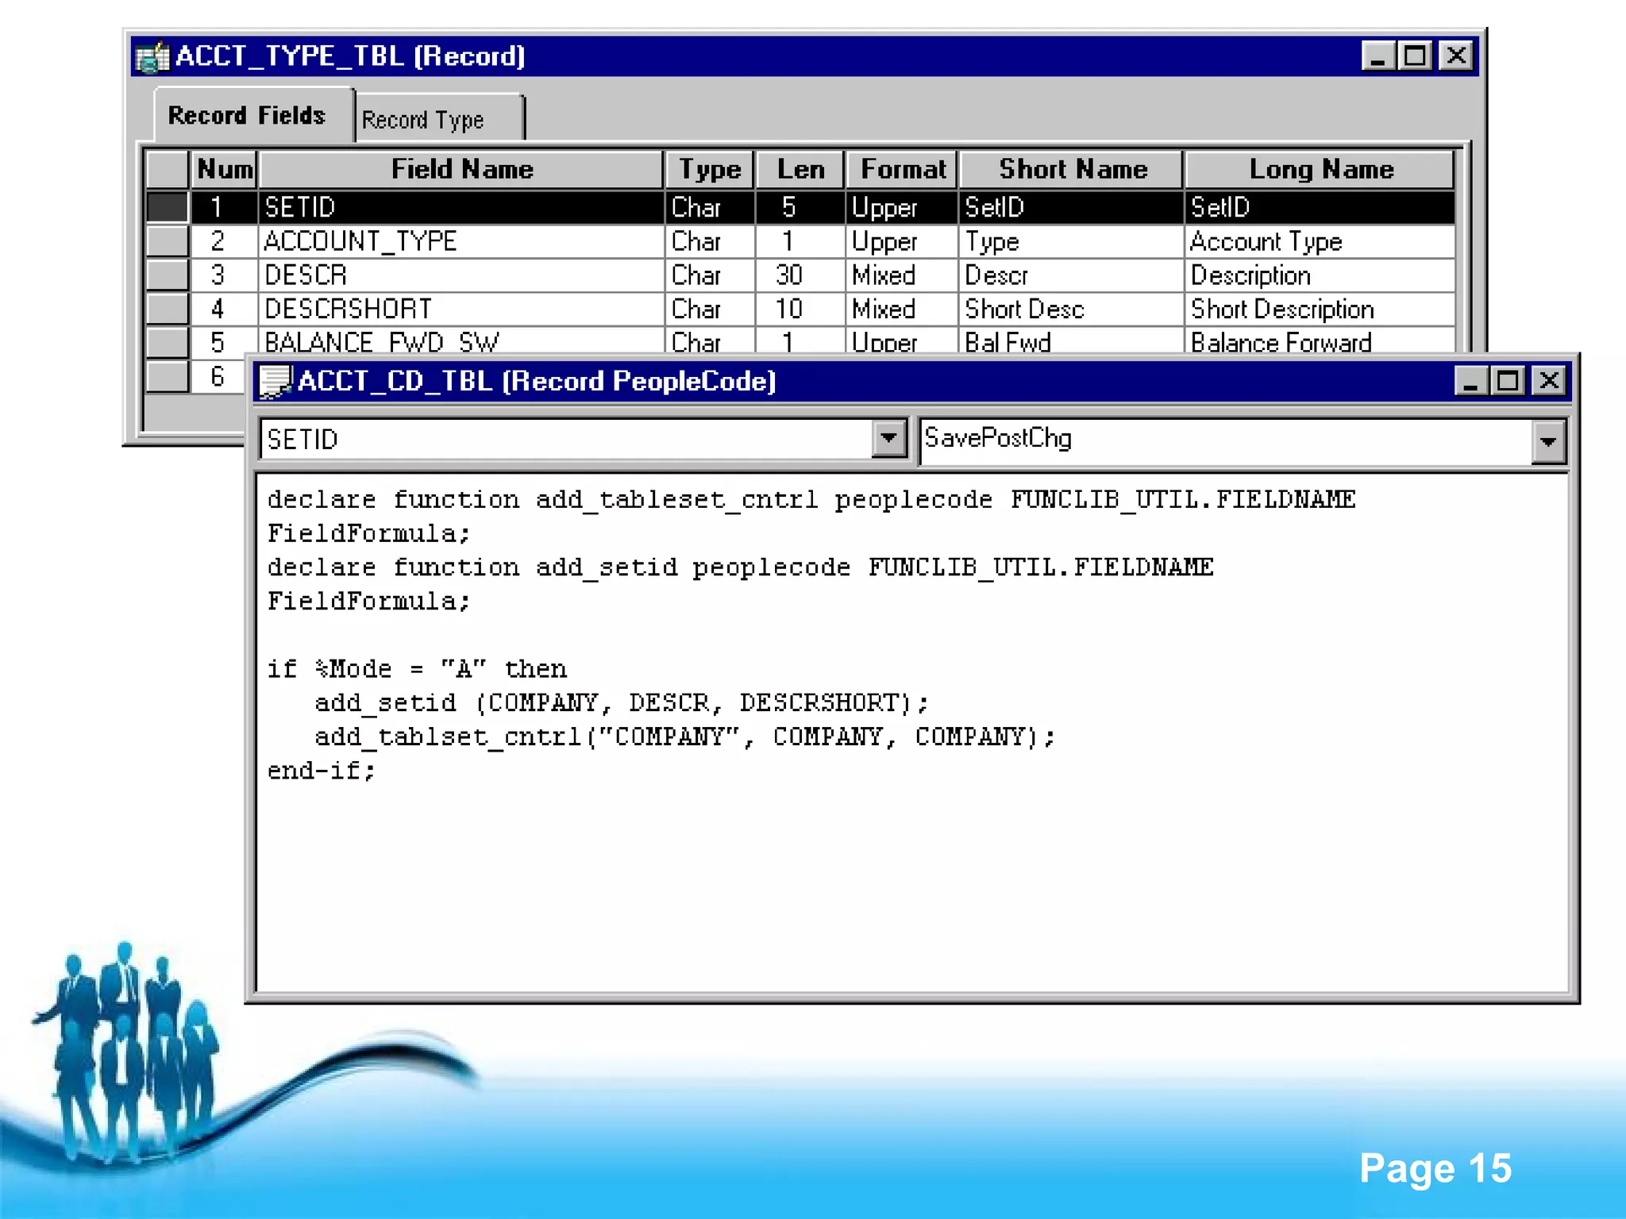Close the ACCT_CD_TBL PeopleCode window
Screen dimensions: 1626x1219
pyautogui.click(x=1549, y=382)
